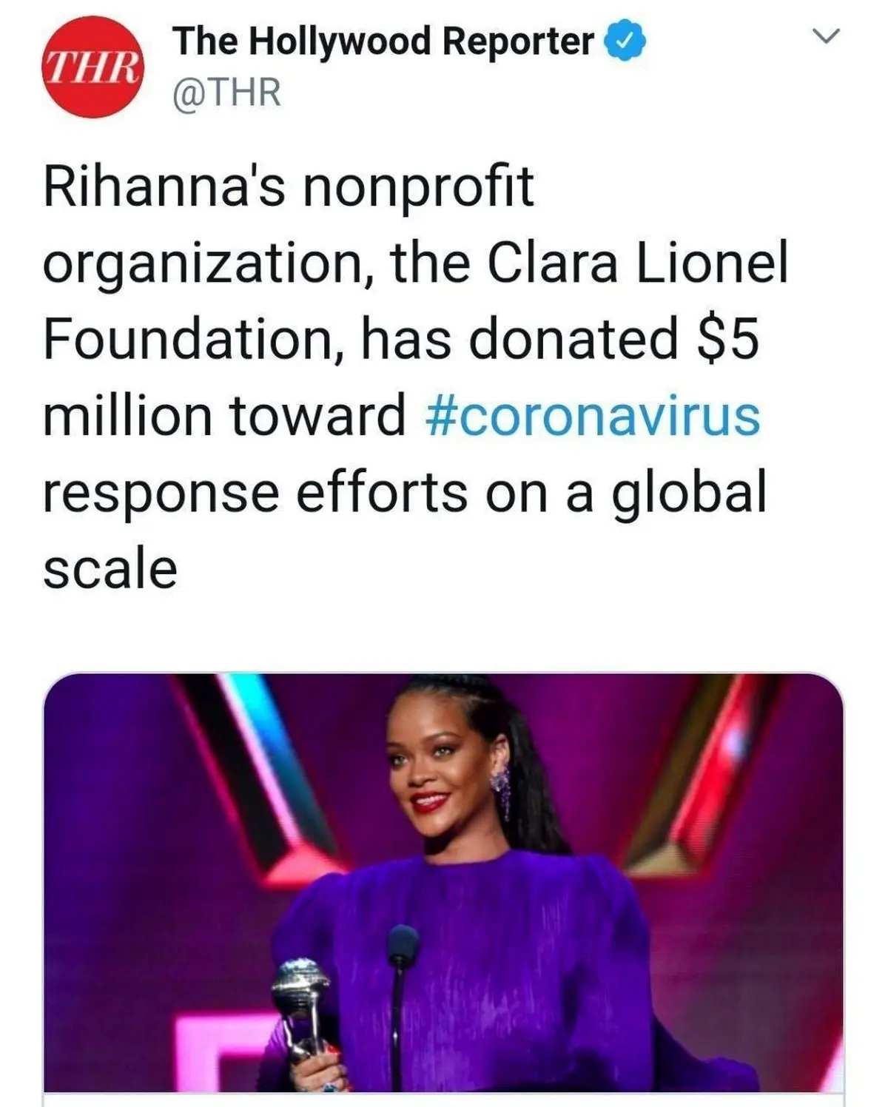Screen dimensions: 888x1107
Task: Open the tweet options chevron
Action: (826, 36)
